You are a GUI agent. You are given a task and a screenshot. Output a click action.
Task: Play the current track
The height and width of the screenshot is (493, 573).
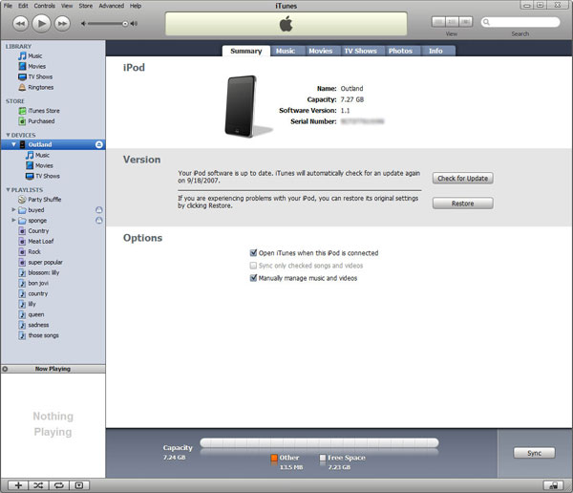click(x=41, y=24)
